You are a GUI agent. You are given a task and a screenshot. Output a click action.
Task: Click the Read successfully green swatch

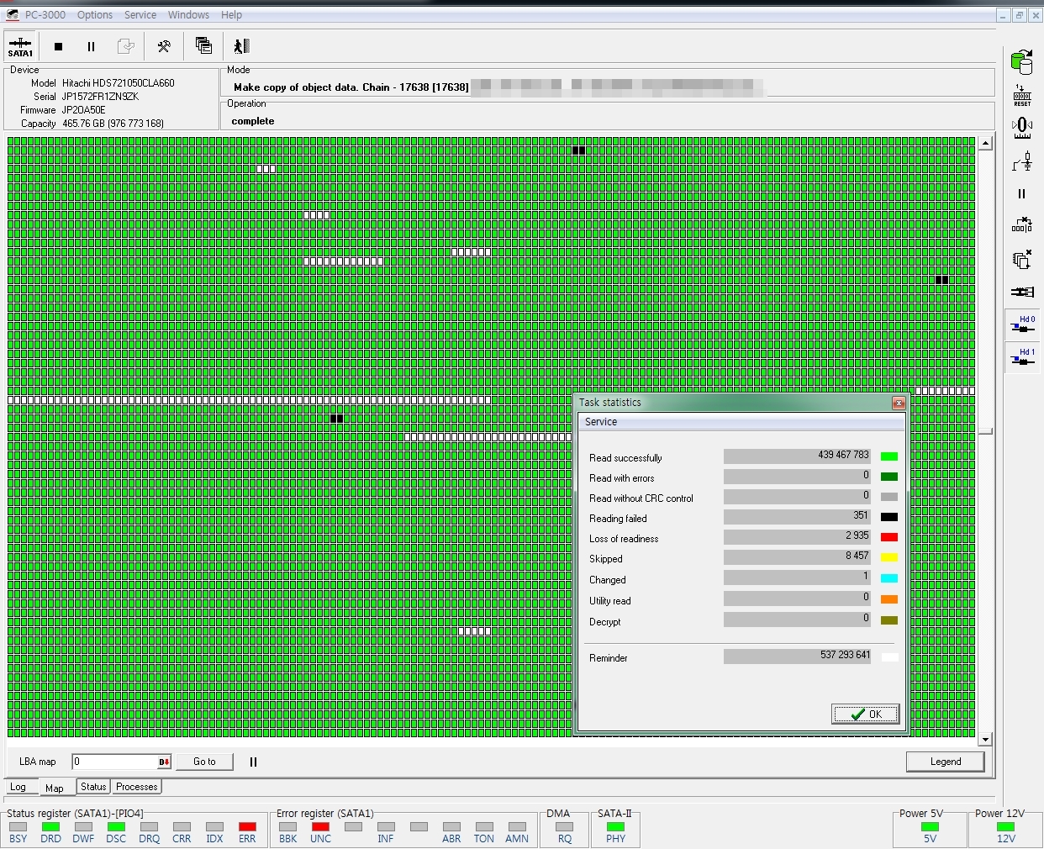(x=889, y=456)
